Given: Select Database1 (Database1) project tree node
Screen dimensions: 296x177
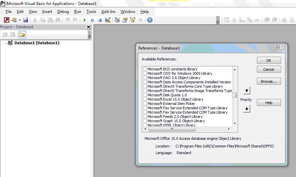Looking at the screenshot, I should (x=37, y=43).
